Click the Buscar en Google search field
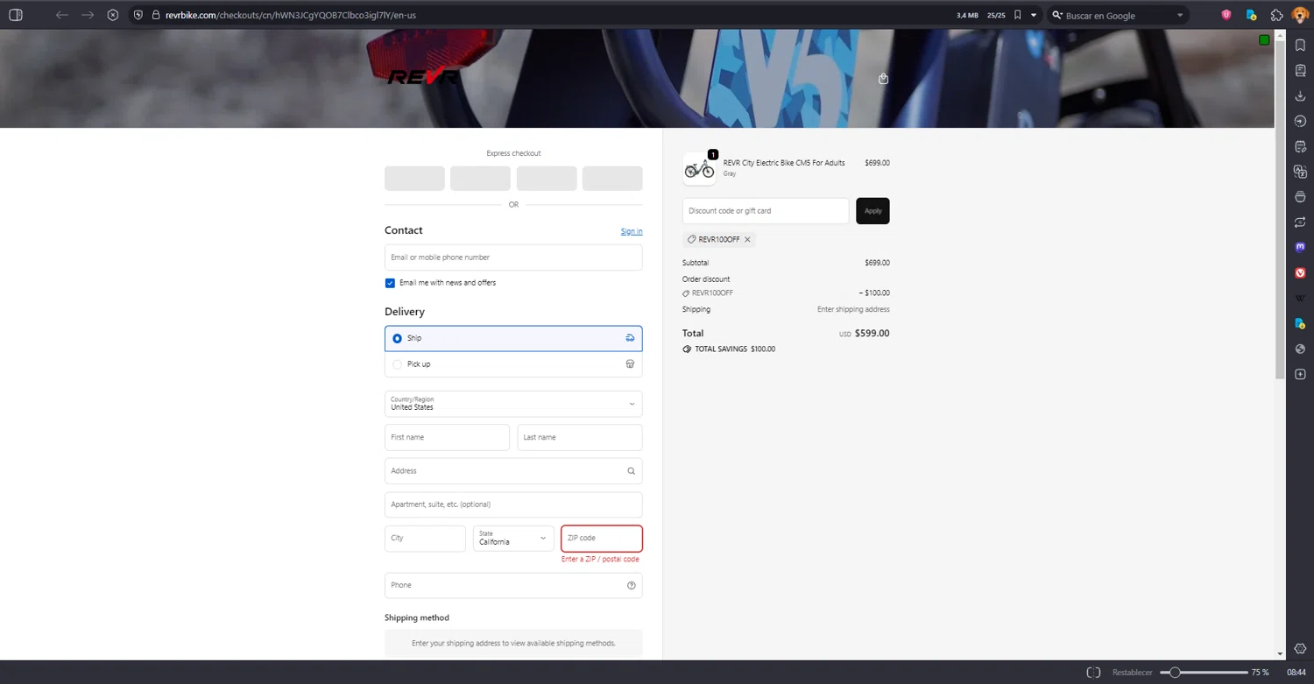1314x684 pixels. [1119, 16]
